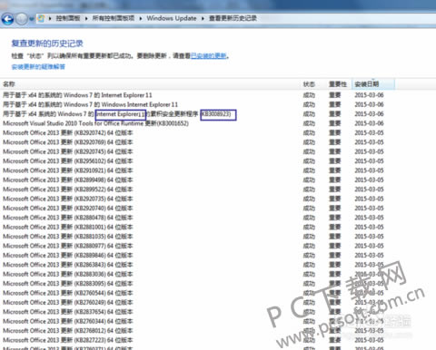
Task: Open the recent pages dropdown arrow
Action: [32, 19]
